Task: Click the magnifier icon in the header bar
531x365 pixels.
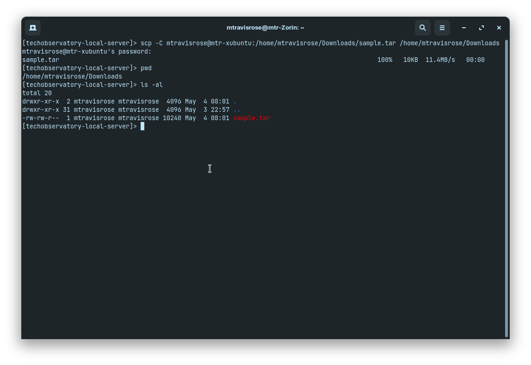Action: pos(422,28)
